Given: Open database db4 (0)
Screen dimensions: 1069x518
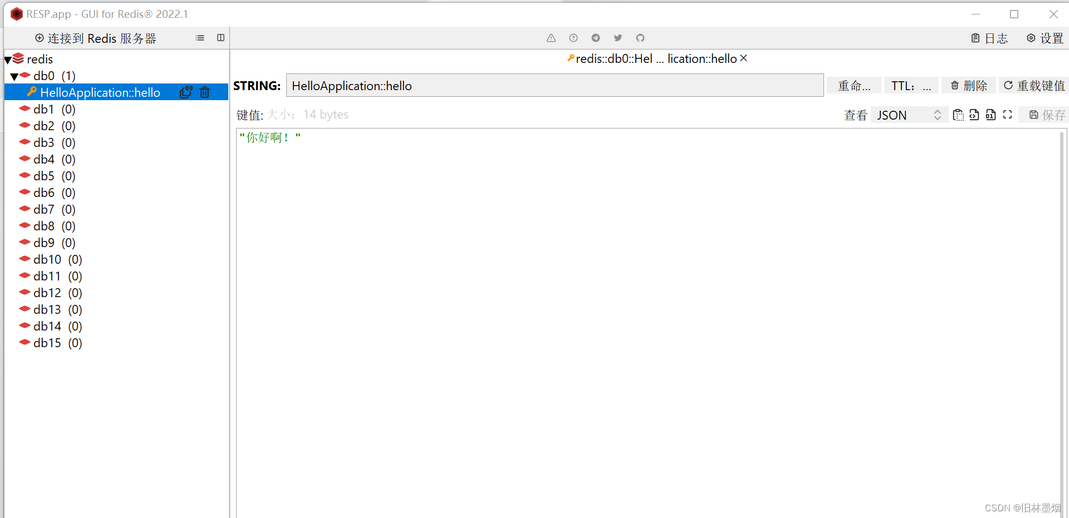Looking at the screenshot, I should coord(54,159).
